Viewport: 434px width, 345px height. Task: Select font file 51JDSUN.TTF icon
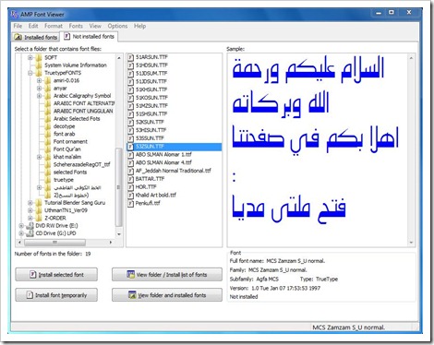coord(131,81)
